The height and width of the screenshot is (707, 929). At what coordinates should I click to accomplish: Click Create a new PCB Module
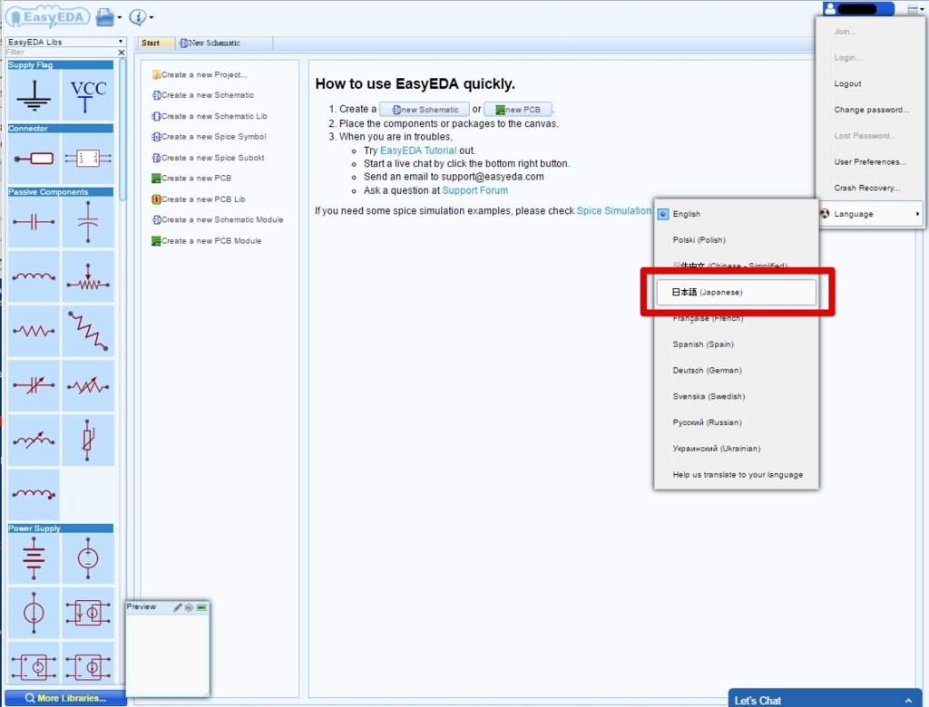(206, 240)
